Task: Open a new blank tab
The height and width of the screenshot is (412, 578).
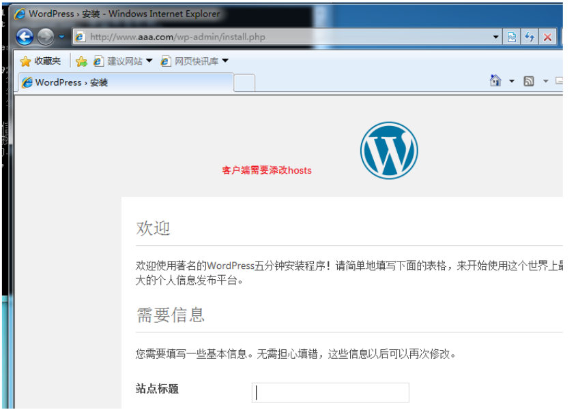Action: click(x=244, y=83)
